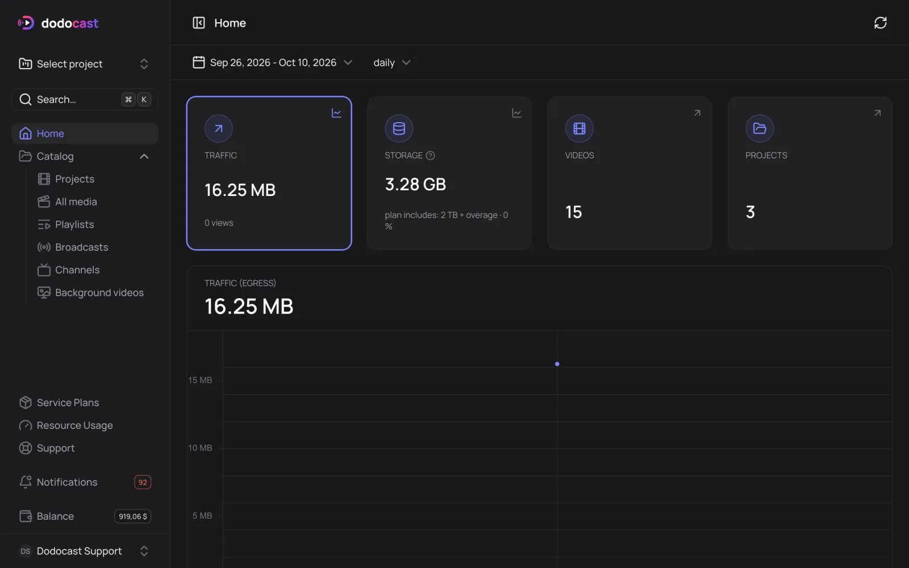This screenshot has width=909, height=568.
Task: Open the Notifications link with 92 badge
Action: (x=85, y=482)
